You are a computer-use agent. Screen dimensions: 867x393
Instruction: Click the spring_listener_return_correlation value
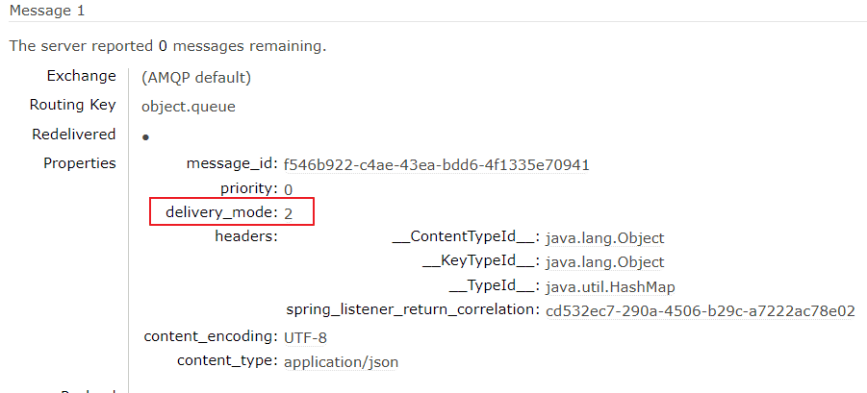(x=700, y=310)
